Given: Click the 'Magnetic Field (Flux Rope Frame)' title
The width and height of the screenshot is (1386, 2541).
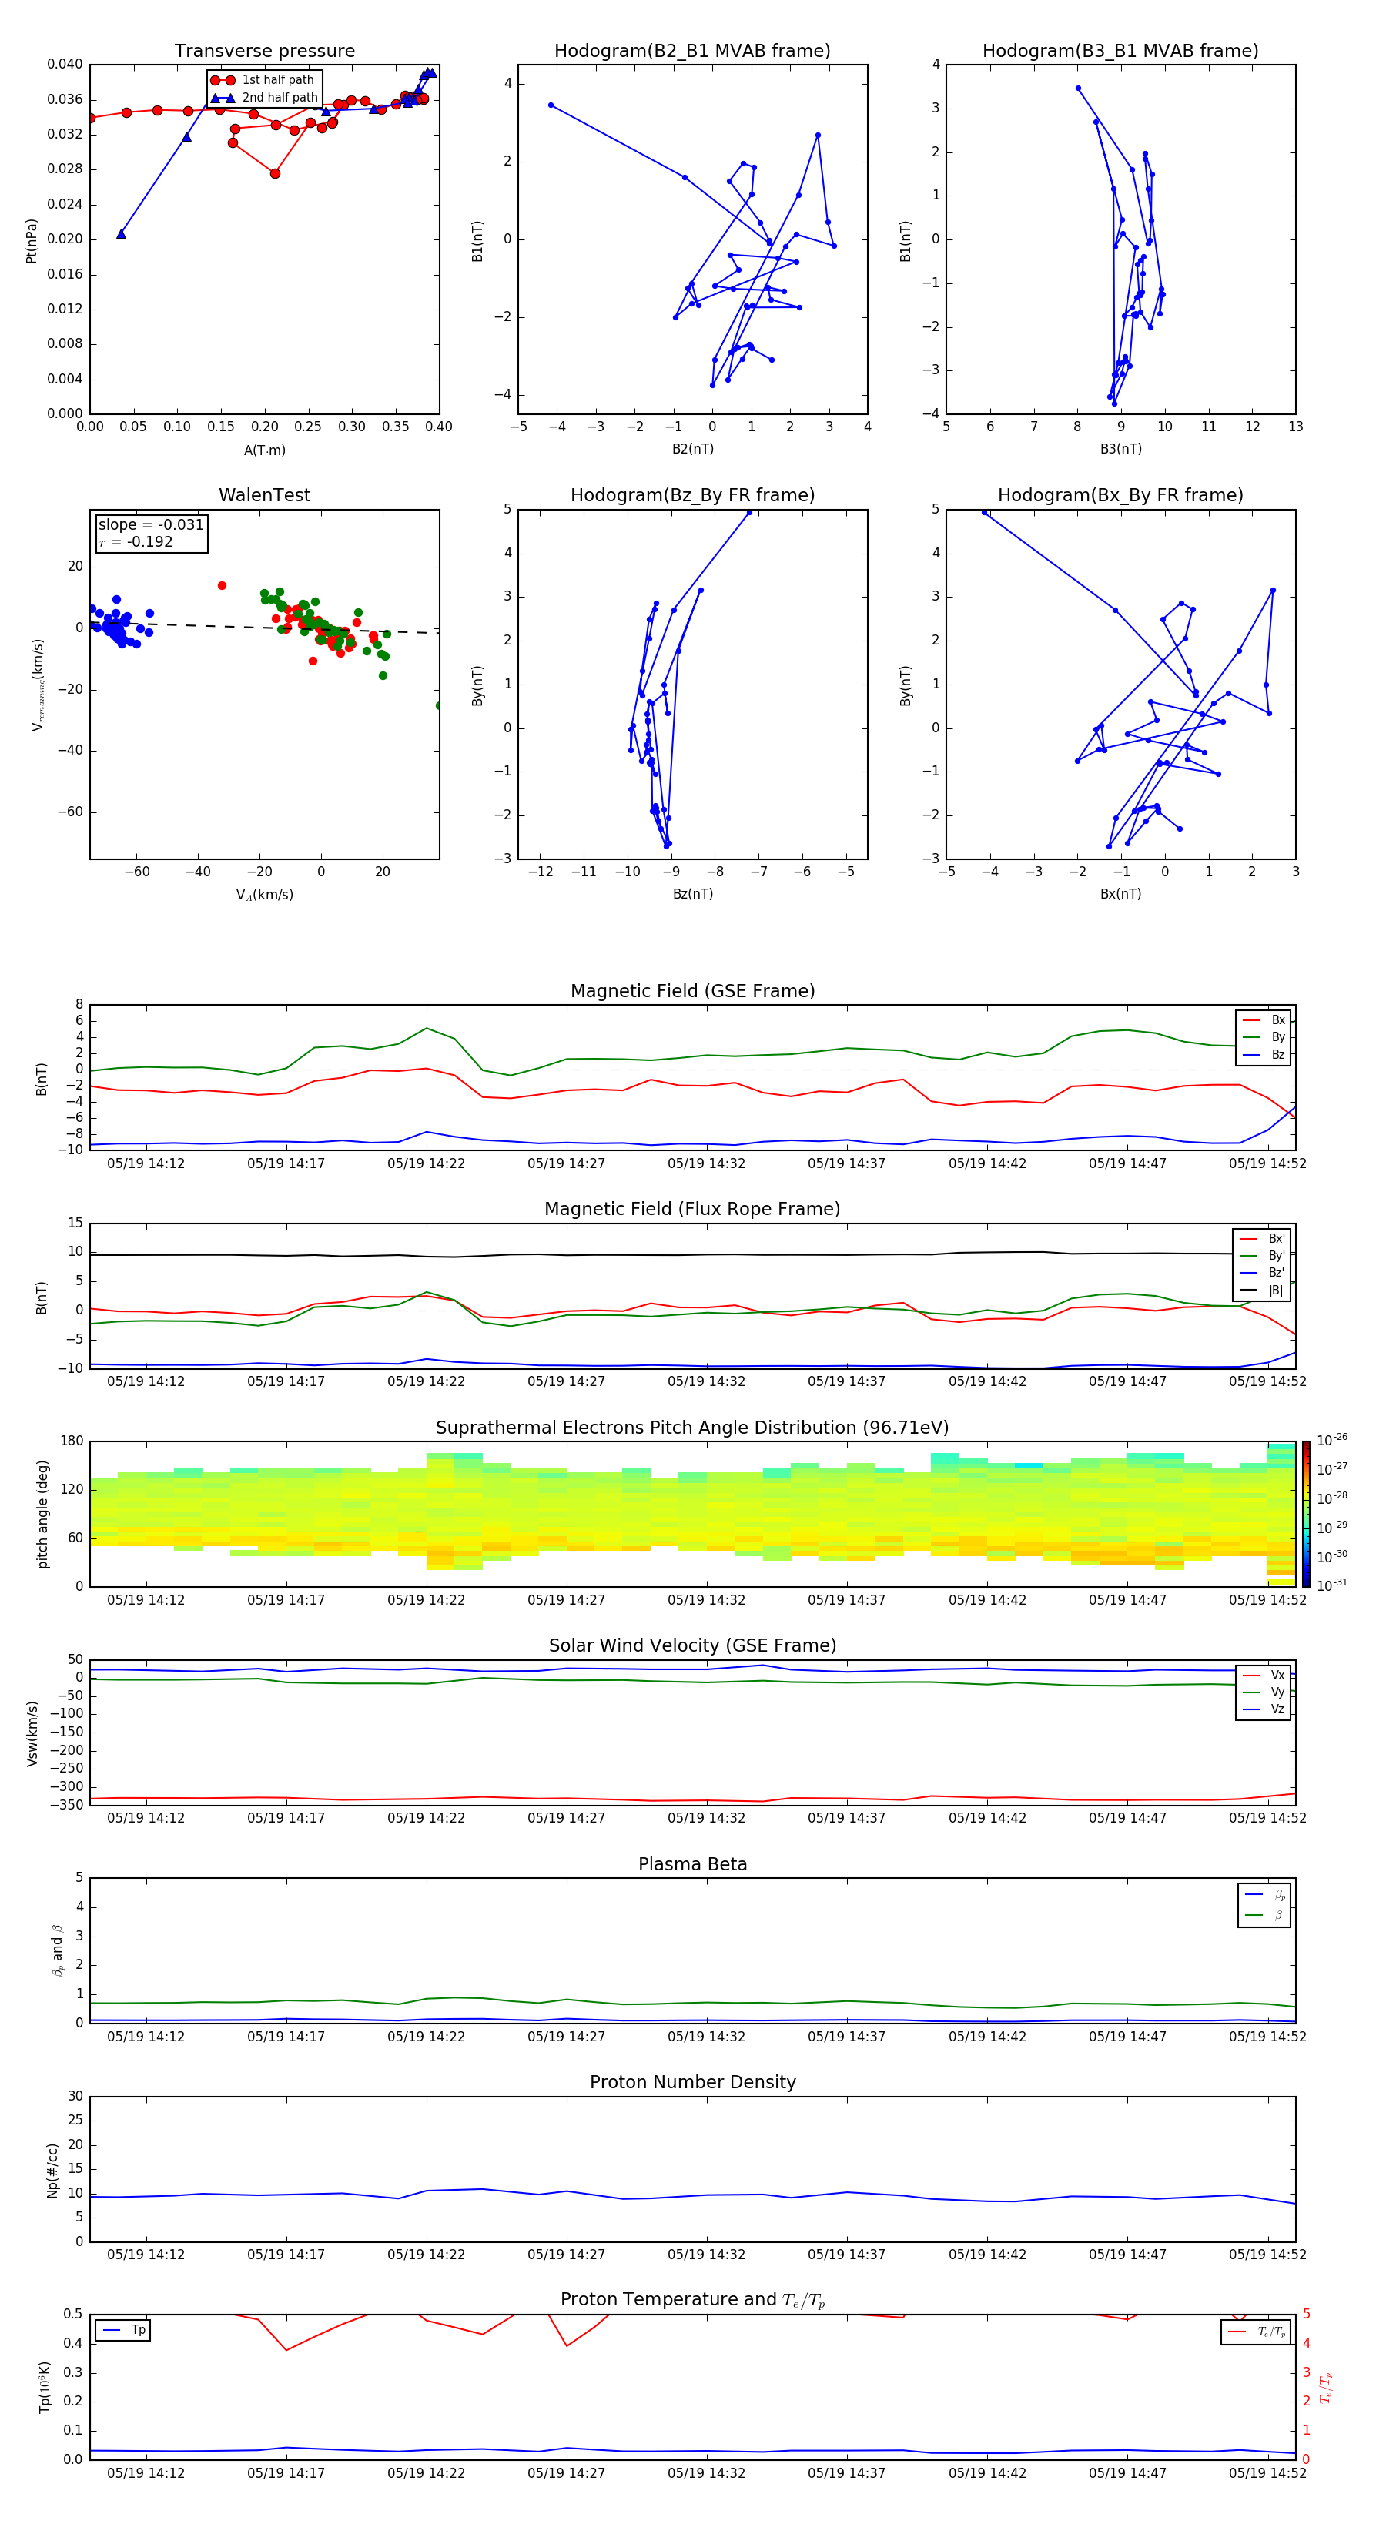Looking at the screenshot, I should click(x=692, y=1210).
